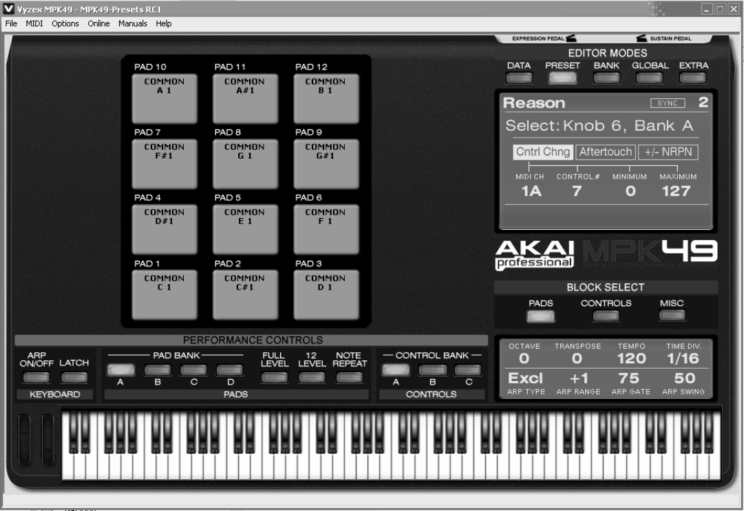Open the MIDI menu
Image resolution: width=744 pixels, height=511 pixels.
click(34, 23)
